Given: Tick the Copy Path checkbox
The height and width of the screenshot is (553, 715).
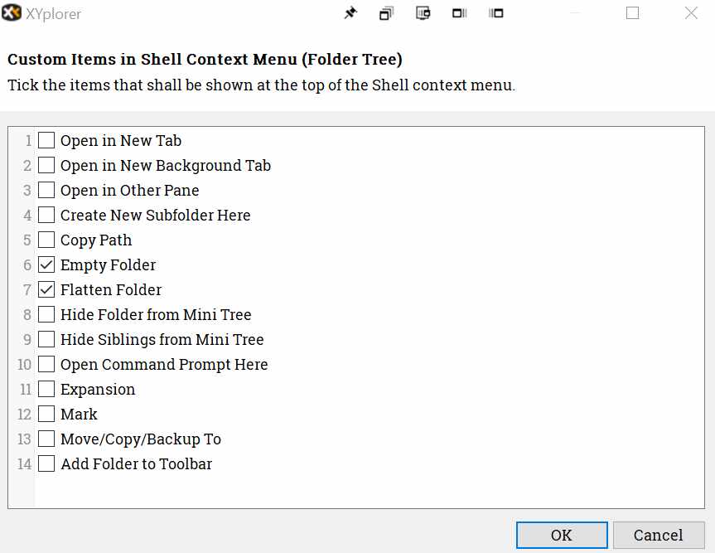Looking at the screenshot, I should click(47, 240).
